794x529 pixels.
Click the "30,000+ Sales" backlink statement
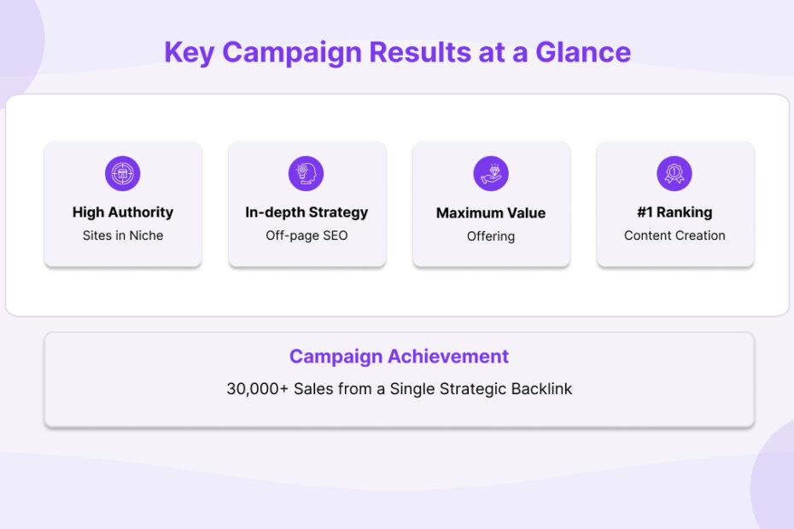(399, 389)
